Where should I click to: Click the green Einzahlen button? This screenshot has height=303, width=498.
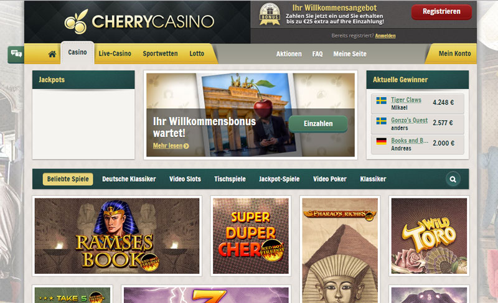point(318,124)
